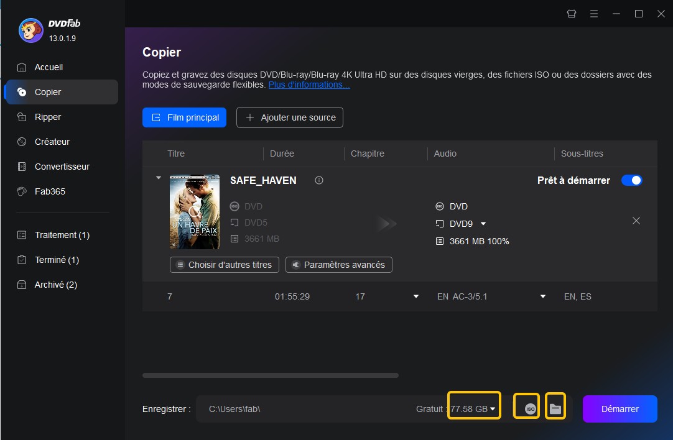This screenshot has height=440, width=673.
Task: Click Ajouter une source button
Action: click(x=290, y=117)
